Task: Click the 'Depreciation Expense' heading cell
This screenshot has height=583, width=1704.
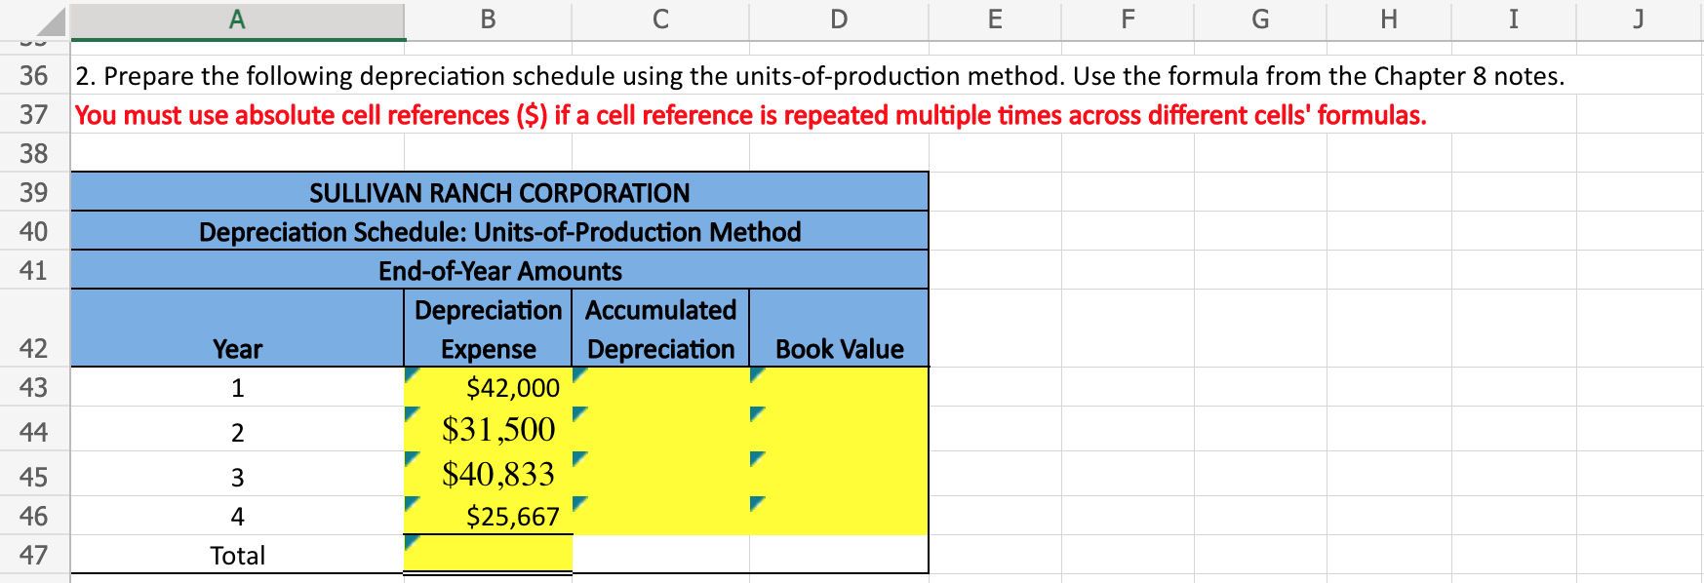Action: [488, 329]
